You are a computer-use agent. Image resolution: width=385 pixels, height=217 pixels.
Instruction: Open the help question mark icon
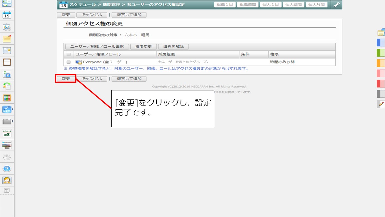(x=7, y=169)
